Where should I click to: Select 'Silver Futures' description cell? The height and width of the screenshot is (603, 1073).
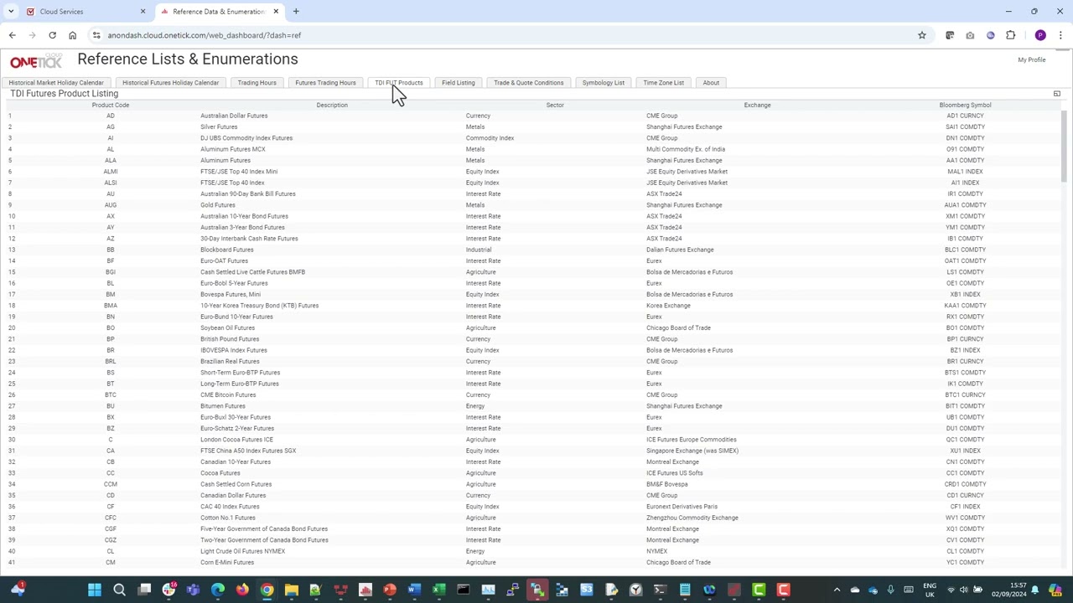tap(219, 127)
